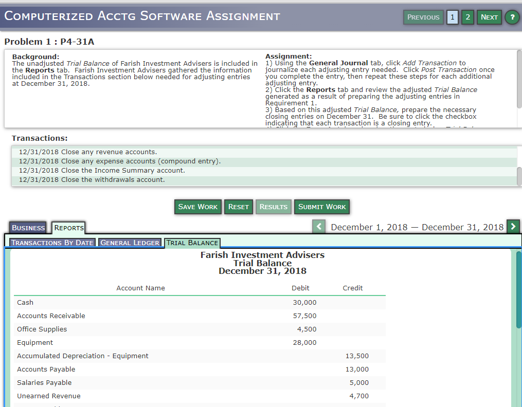
Task: Click the Account Name column header
Action: click(140, 288)
